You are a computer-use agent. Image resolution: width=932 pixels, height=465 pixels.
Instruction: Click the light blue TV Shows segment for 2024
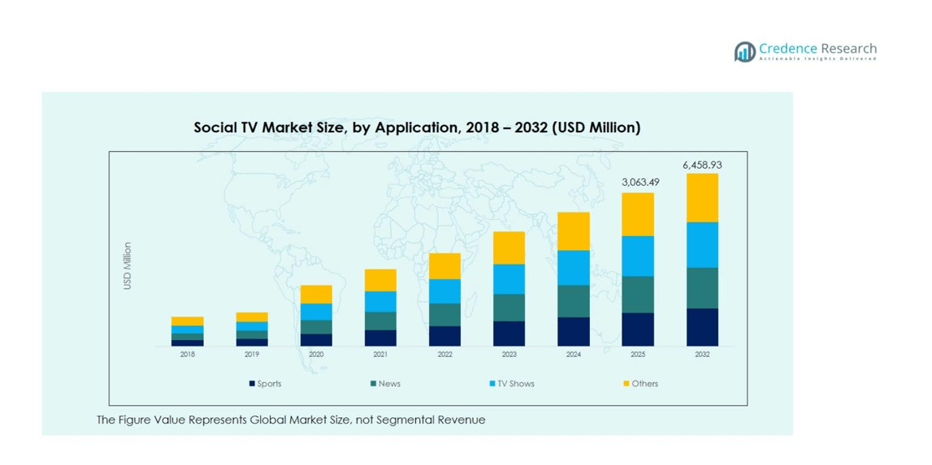click(574, 267)
